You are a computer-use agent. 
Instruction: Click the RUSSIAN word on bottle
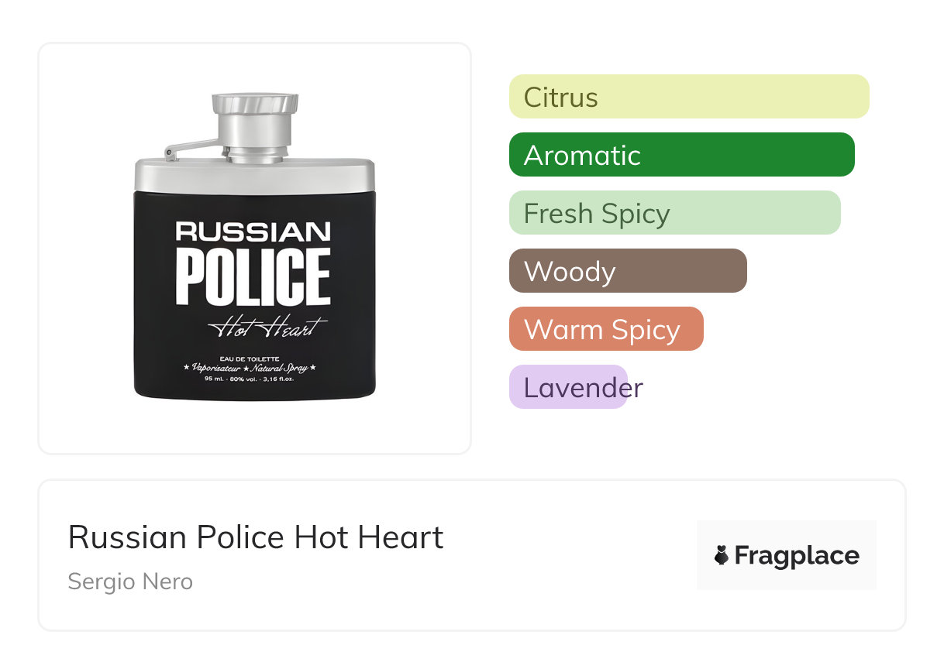coord(253,231)
